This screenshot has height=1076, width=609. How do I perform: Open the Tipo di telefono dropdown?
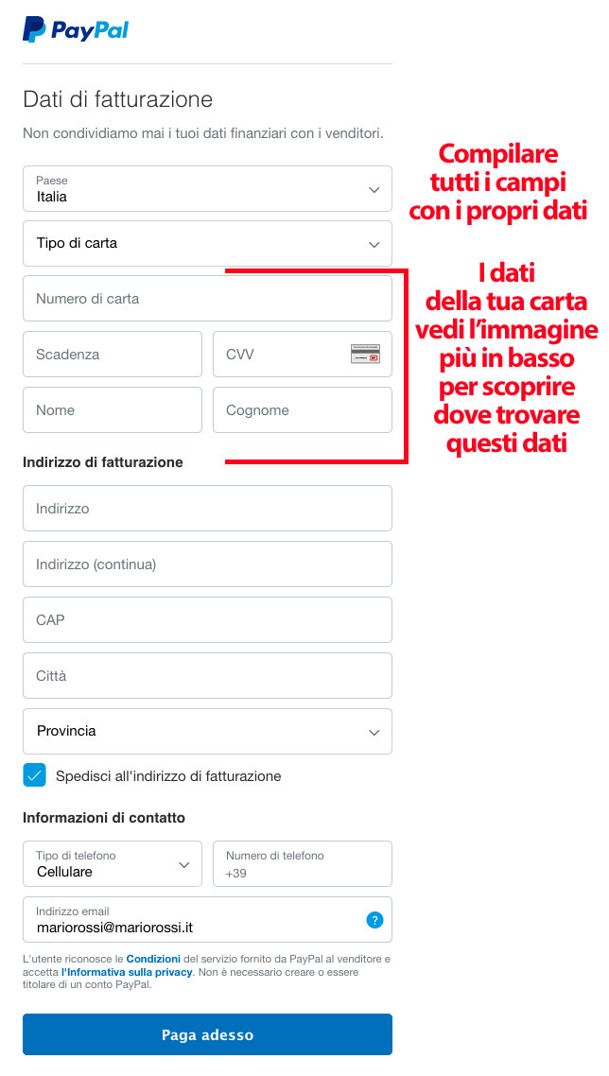113,864
